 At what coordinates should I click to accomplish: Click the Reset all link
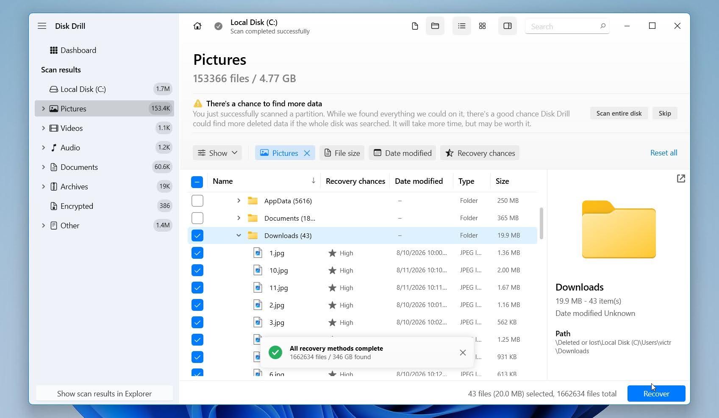point(663,153)
